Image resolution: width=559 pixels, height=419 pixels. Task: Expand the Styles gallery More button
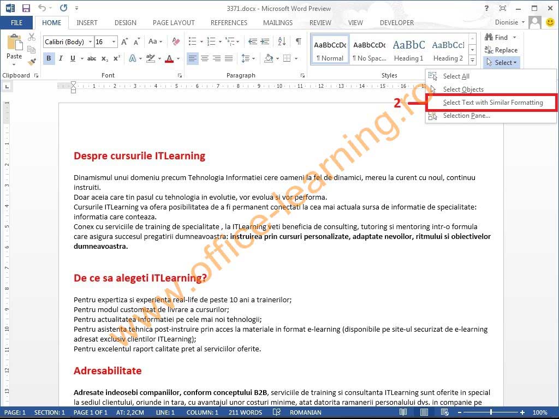[472, 61]
